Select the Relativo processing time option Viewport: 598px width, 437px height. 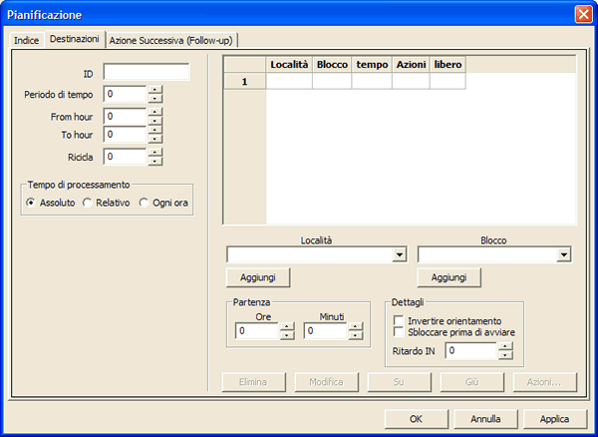click(x=87, y=203)
